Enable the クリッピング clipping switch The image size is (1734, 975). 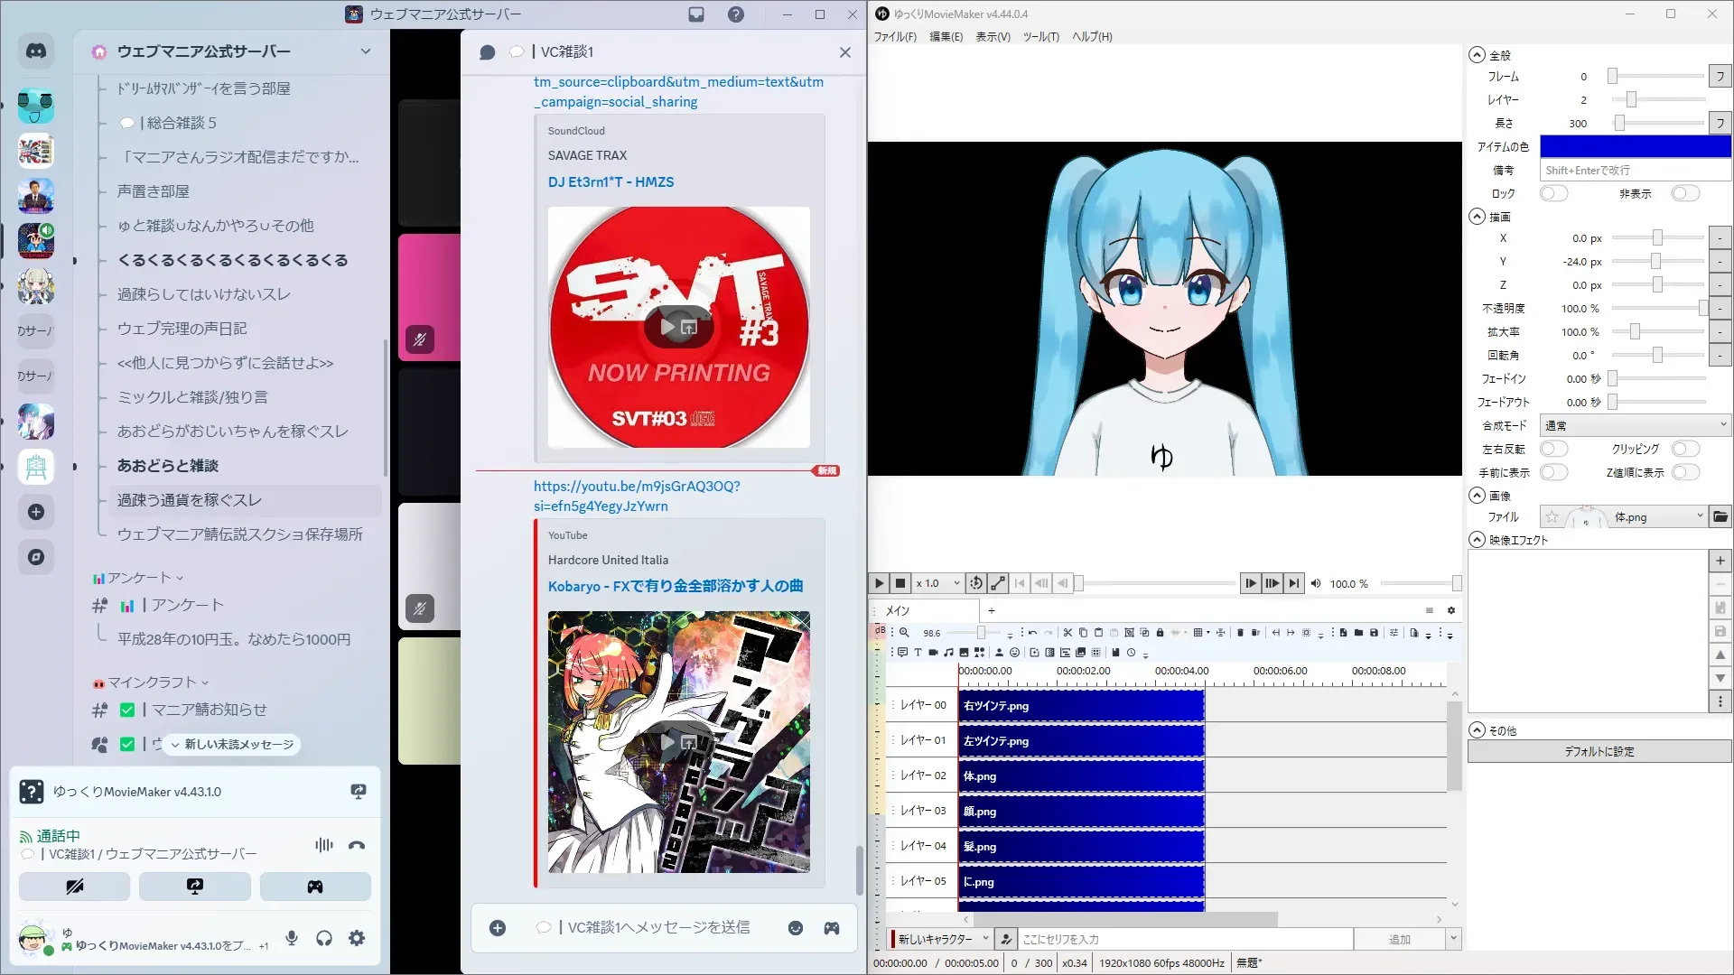[x=1685, y=449]
